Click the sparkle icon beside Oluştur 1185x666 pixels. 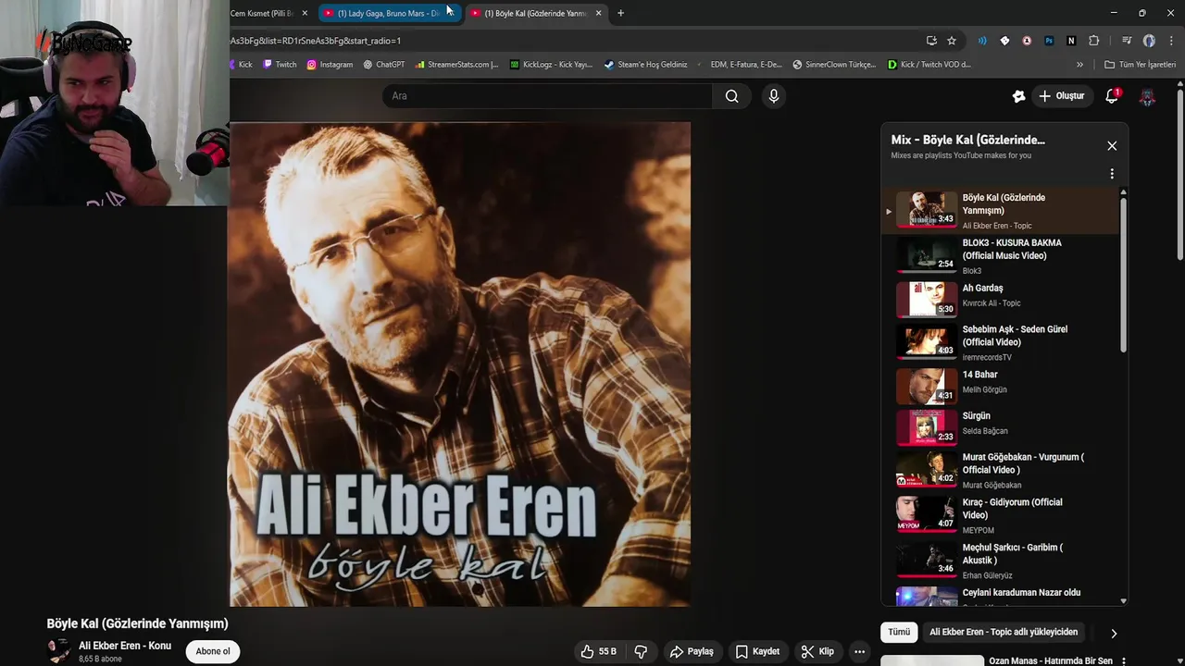[1018, 96]
